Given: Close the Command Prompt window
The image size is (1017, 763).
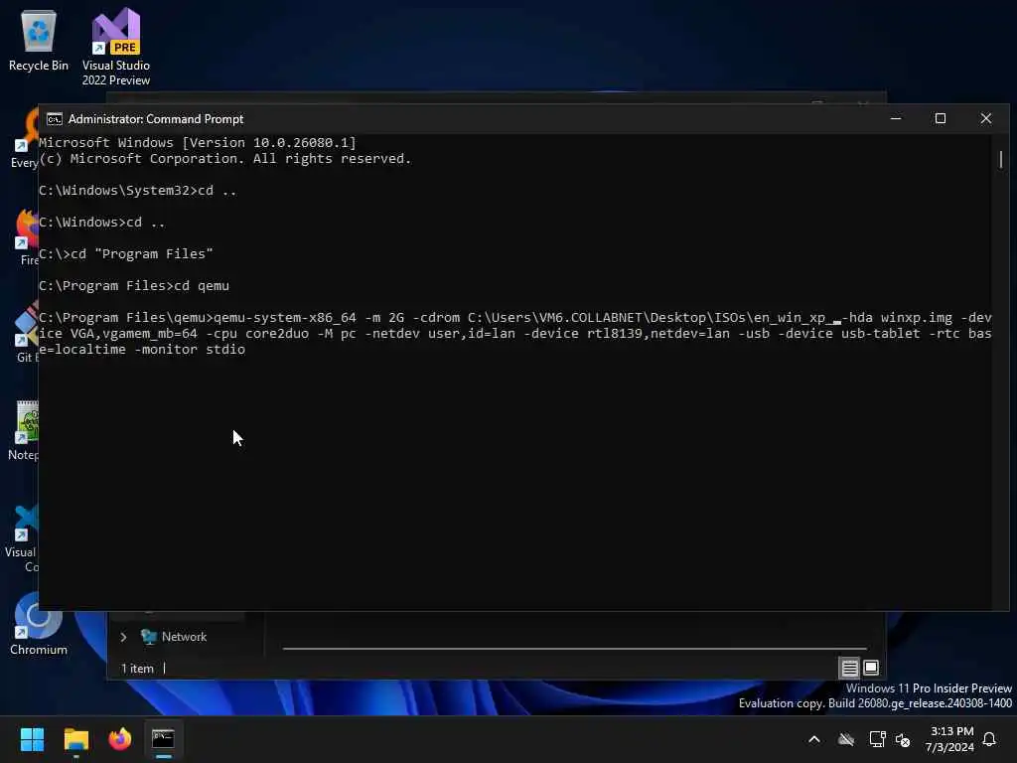Looking at the screenshot, I should [x=986, y=119].
